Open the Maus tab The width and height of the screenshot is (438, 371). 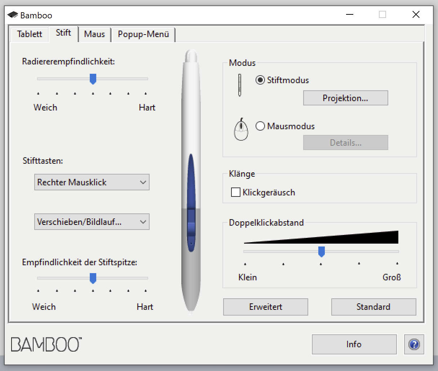click(x=94, y=34)
